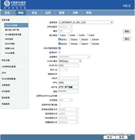Open the 诊断 tab
The height and width of the screenshot is (140, 135).
coord(75,13)
